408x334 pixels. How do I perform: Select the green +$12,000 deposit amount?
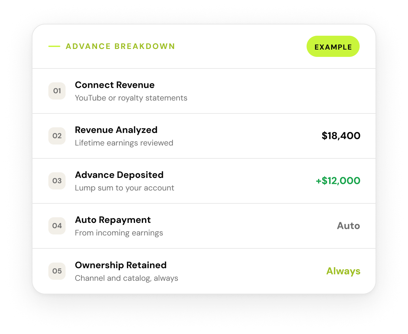pyautogui.click(x=337, y=181)
